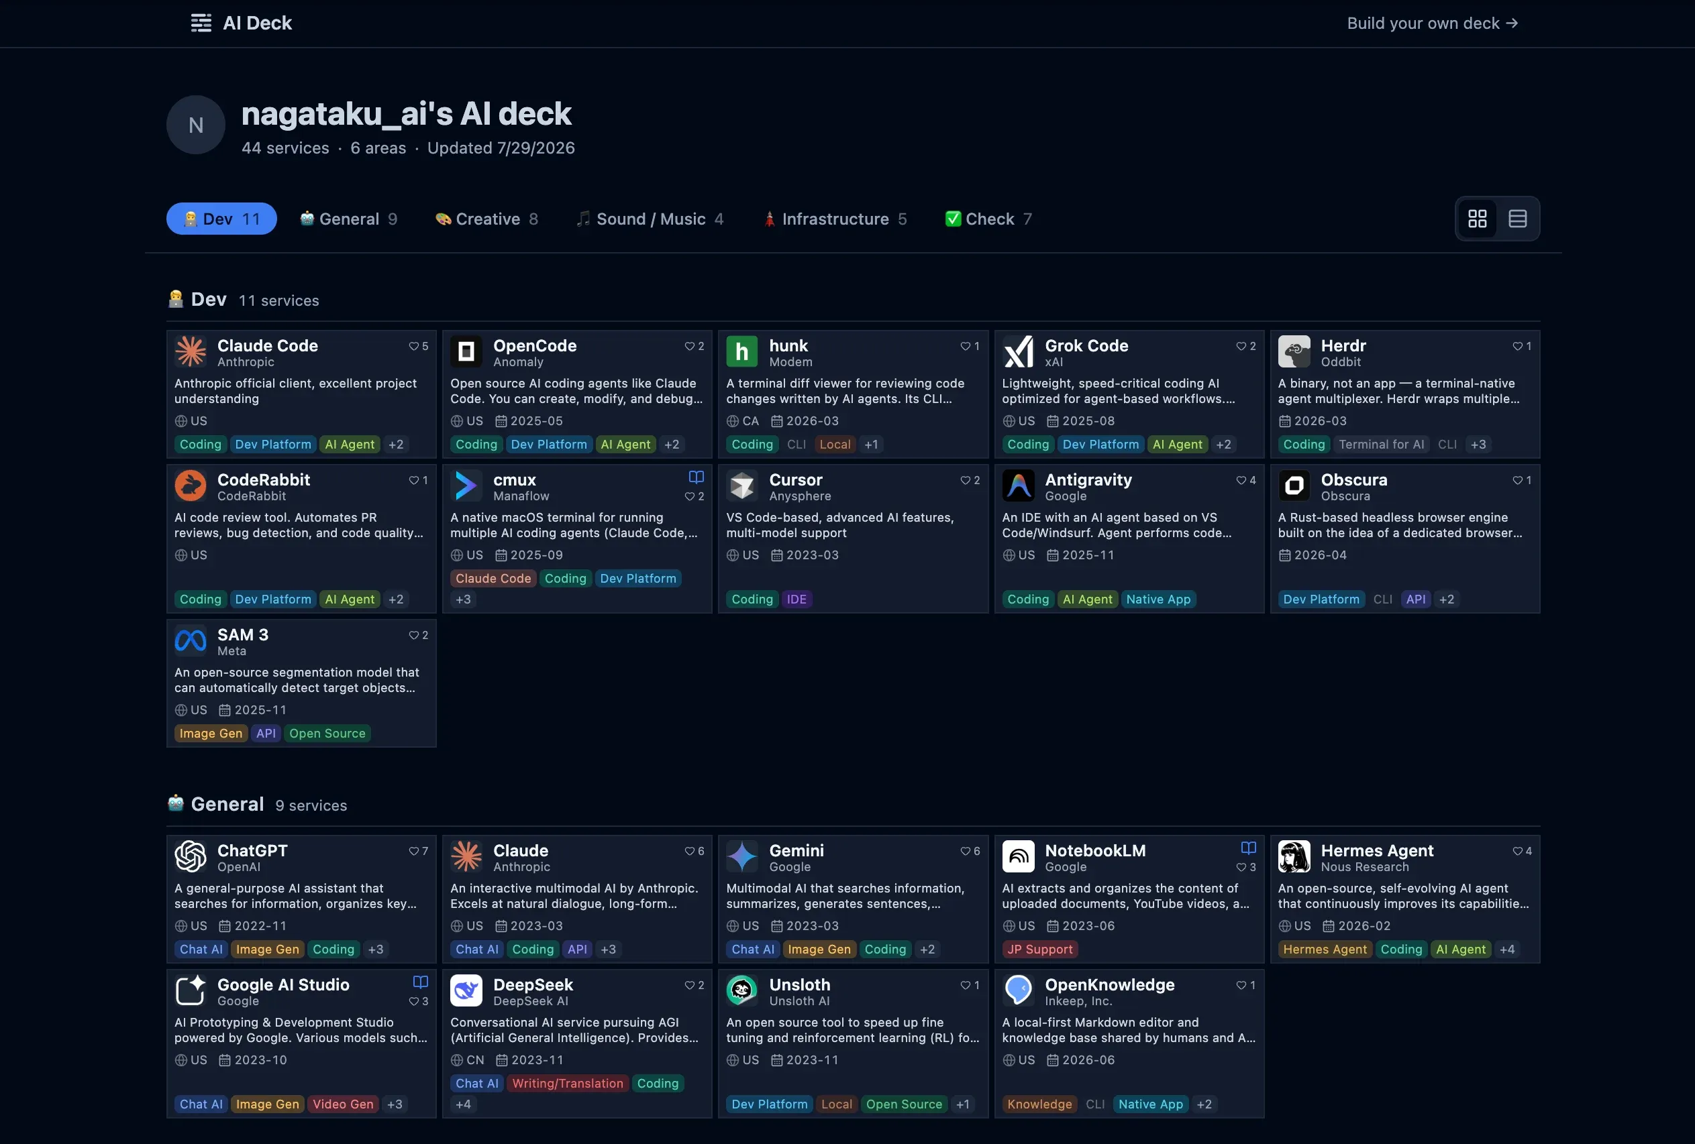Select the Infrastructure tab

[x=835, y=219]
